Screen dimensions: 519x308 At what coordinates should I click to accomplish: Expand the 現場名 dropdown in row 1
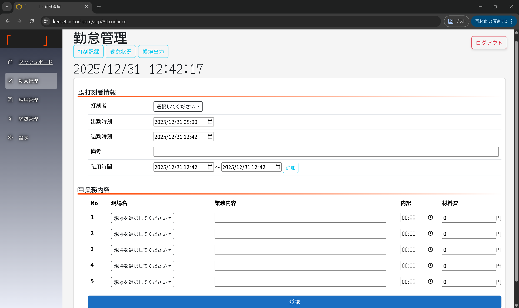point(142,218)
